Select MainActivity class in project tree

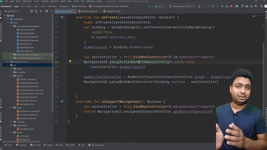coord(24,44)
